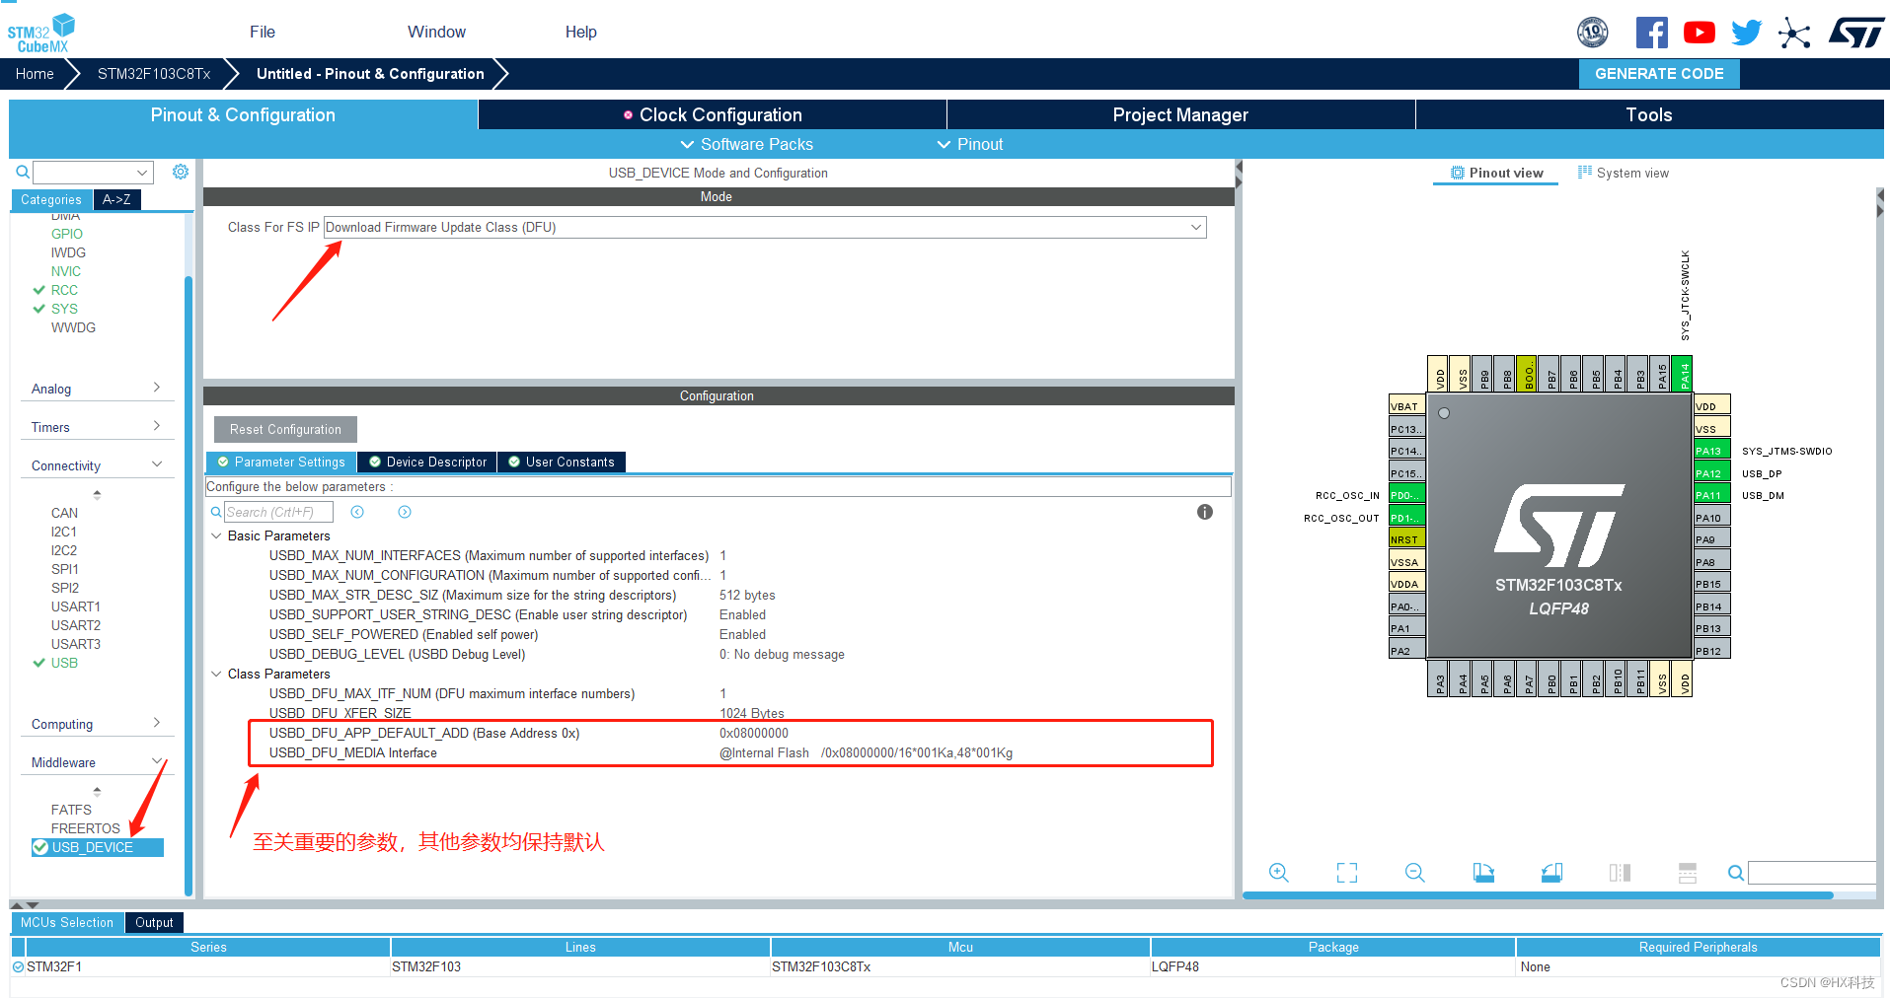
Task: Zoom in on the pinout view
Action: click(1279, 873)
